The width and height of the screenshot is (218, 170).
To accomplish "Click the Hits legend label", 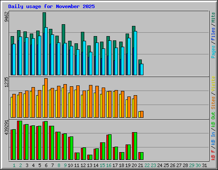I will [x=213, y=17].
